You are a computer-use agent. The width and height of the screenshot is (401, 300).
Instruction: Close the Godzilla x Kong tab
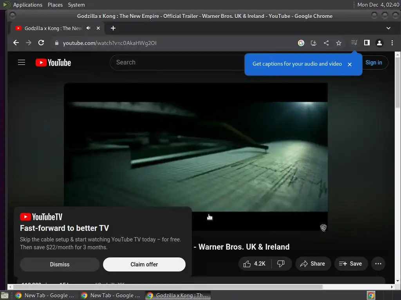point(98,28)
